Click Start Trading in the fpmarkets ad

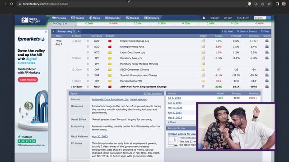(x=28, y=80)
